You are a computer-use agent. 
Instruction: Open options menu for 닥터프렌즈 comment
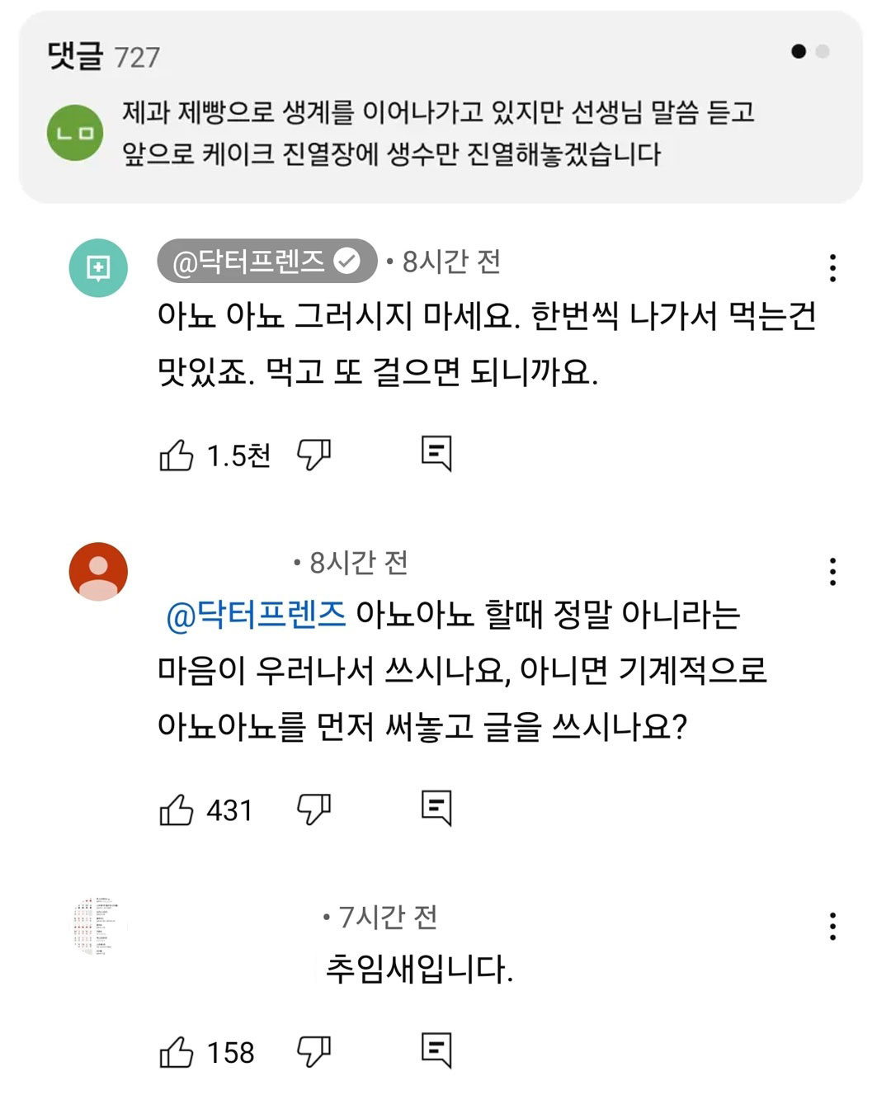pos(832,268)
